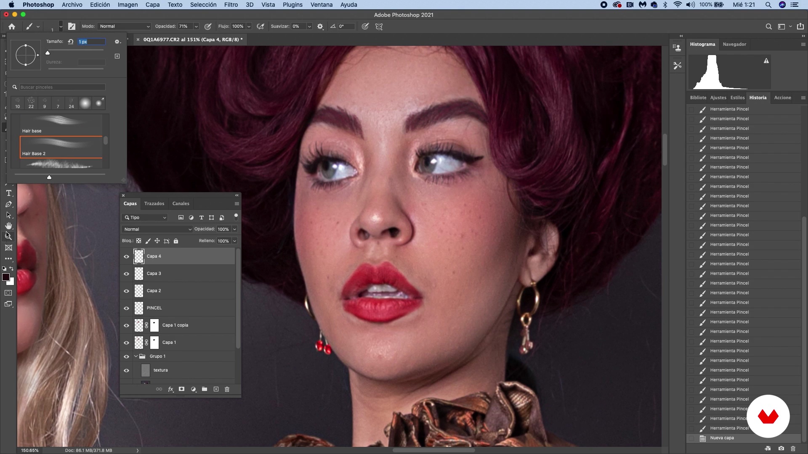Select the Type tool in toolbar
Viewport: 808px width, 454px height.
tap(8, 193)
